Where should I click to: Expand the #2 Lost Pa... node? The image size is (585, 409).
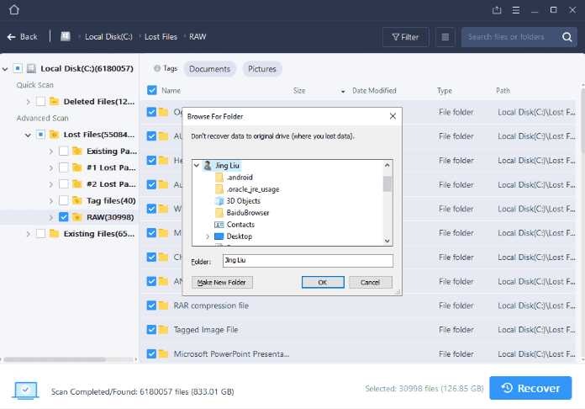pos(51,184)
